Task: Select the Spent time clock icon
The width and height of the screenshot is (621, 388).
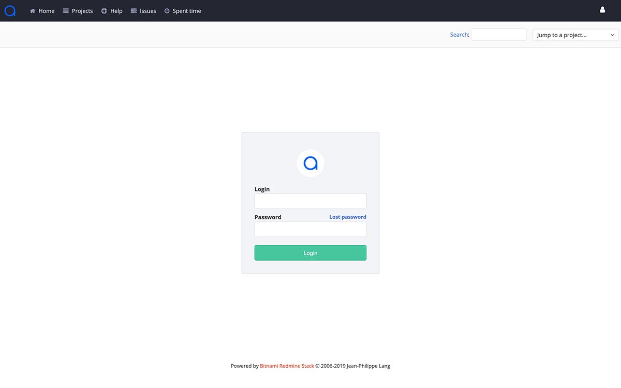Action: coord(166,10)
